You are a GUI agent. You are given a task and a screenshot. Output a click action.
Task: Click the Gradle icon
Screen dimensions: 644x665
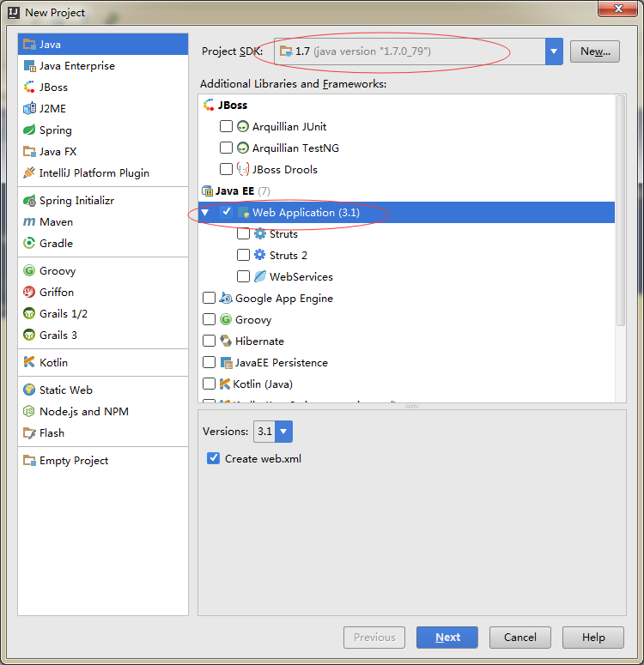(x=29, y=243)
